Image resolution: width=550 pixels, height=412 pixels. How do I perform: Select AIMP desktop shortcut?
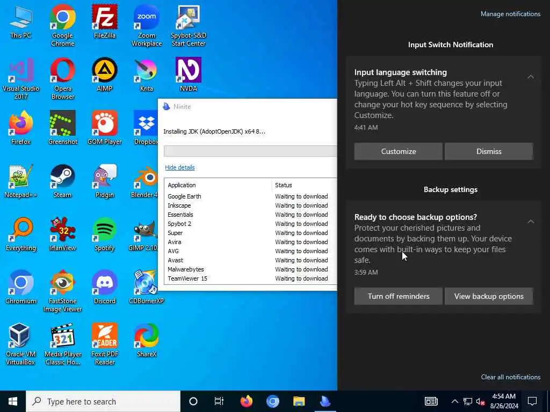click(105, 75)
